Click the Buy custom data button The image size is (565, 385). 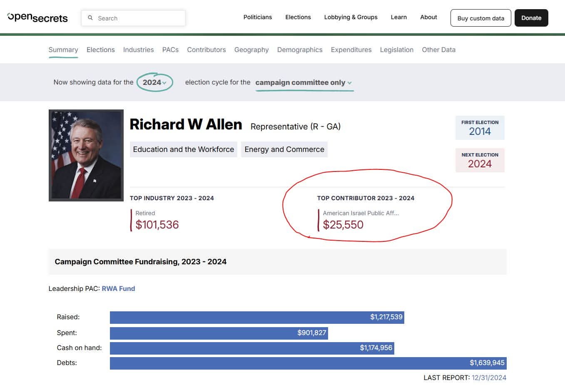480,18
